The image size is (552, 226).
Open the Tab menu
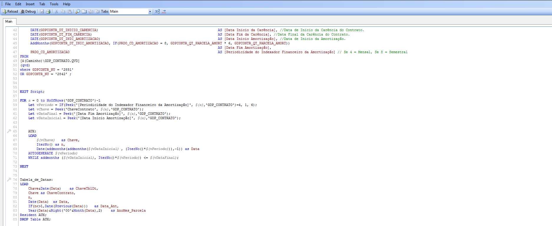click(x=42, y=4)
